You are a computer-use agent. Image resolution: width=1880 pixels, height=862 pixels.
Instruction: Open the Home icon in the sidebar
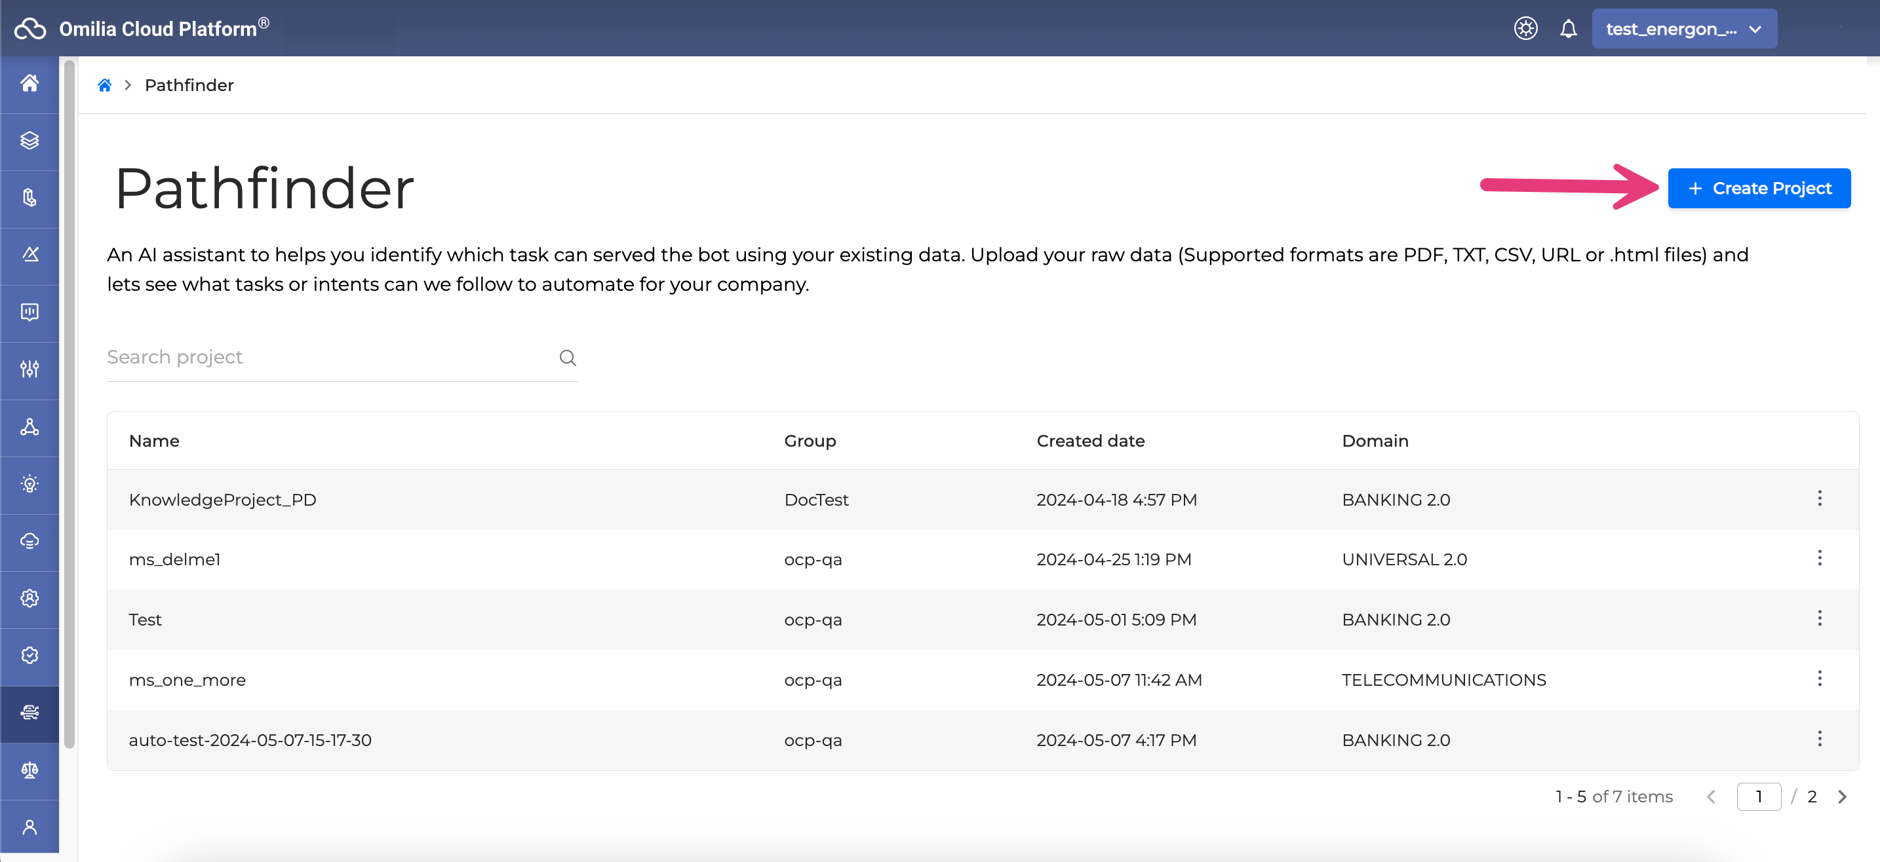click(x=29, y=83)
